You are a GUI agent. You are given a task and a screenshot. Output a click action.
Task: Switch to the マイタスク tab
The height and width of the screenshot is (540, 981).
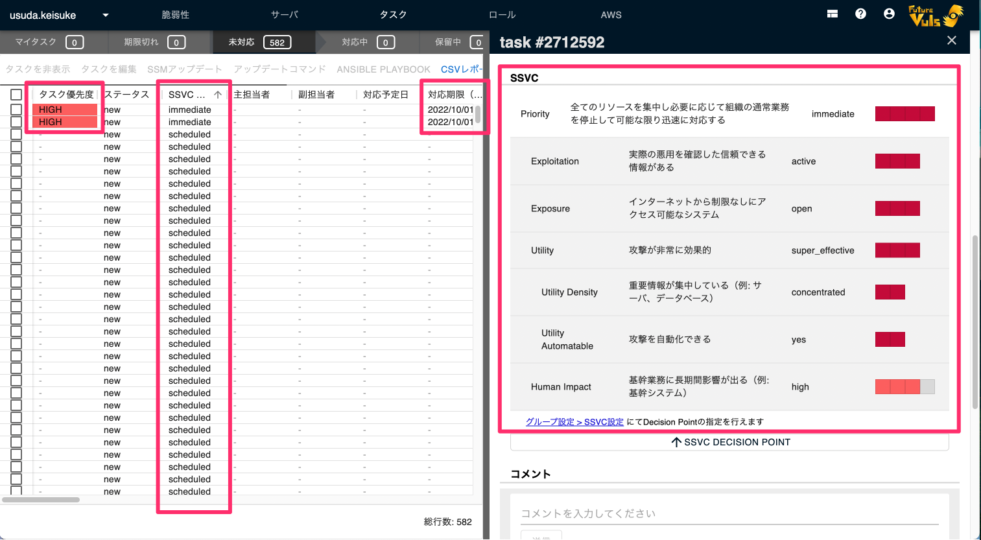click(45, 41)
